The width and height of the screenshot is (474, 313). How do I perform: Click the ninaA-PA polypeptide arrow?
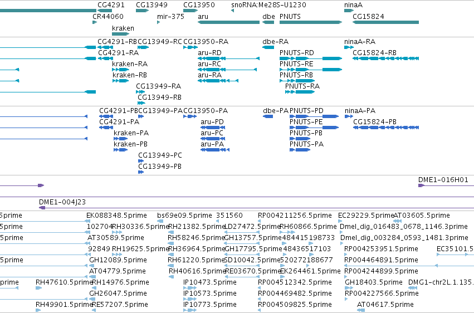click(x=349, y=116)
